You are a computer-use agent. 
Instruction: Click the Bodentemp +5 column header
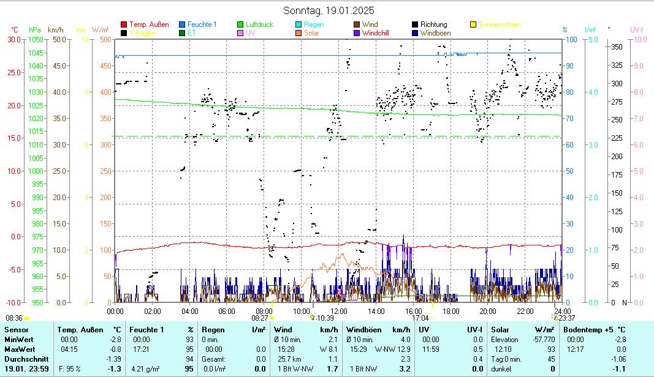(x=588, y=330)
